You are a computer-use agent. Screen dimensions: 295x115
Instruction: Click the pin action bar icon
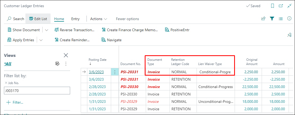(289, 35)
